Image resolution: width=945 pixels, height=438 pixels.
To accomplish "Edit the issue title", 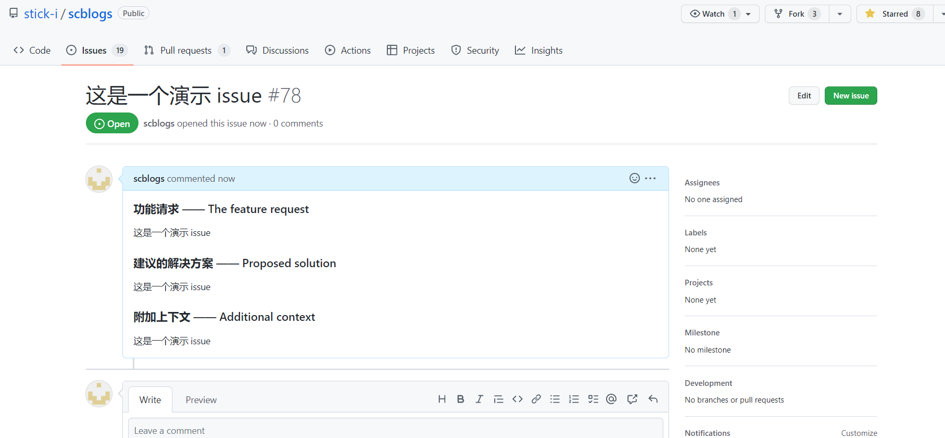I will [803, 96].
